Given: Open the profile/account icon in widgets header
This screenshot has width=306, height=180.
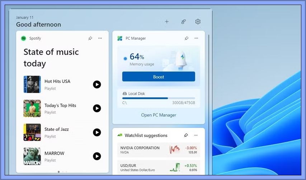Looking at the screenshot, I should pos(183,21).
